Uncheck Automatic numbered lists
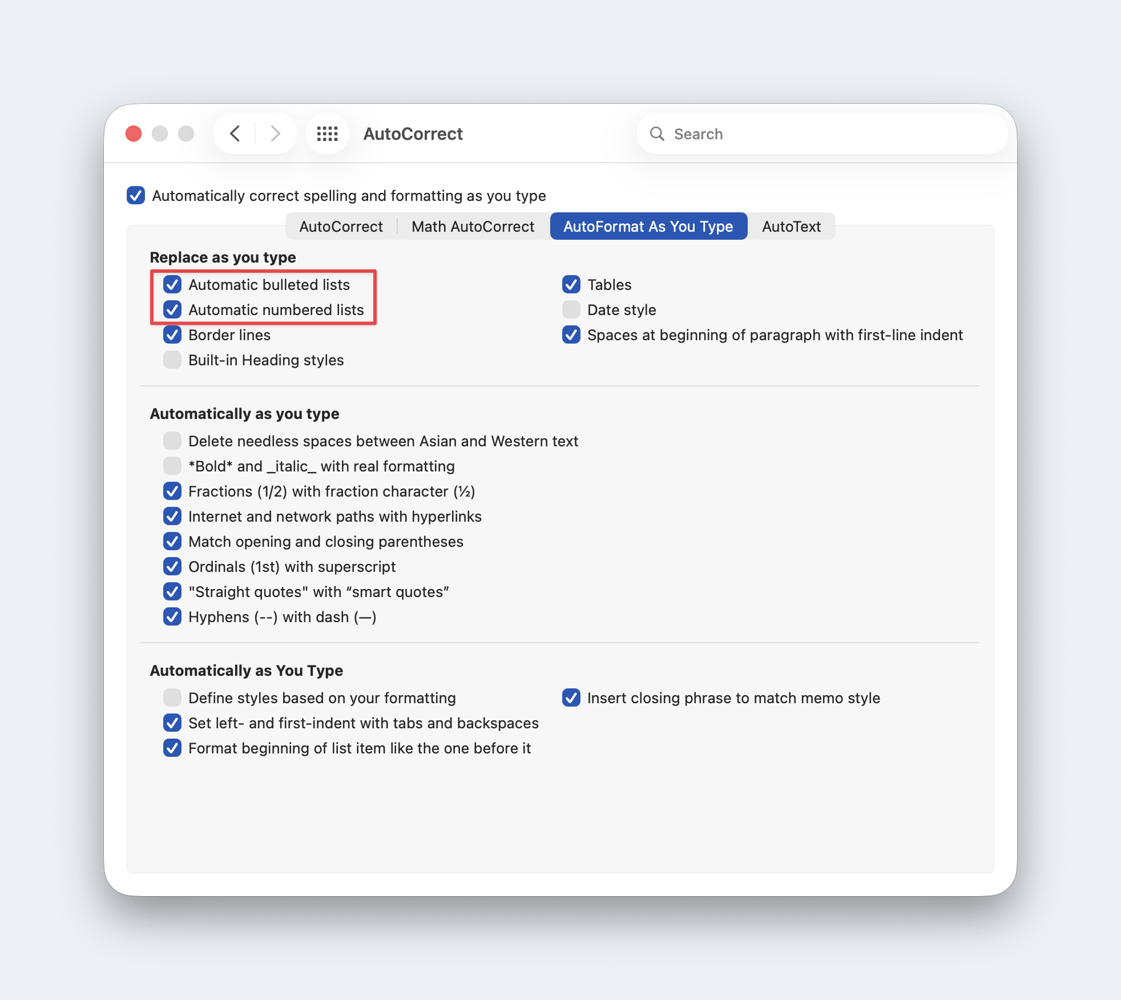 coord(172,309)
